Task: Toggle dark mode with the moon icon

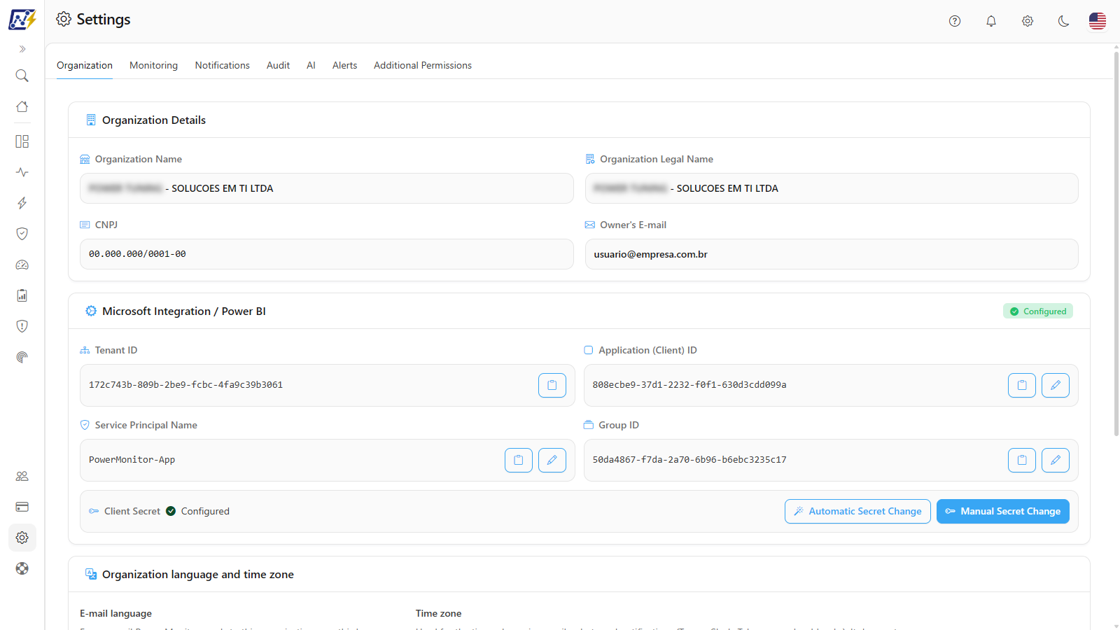Action: point(1064,21)
